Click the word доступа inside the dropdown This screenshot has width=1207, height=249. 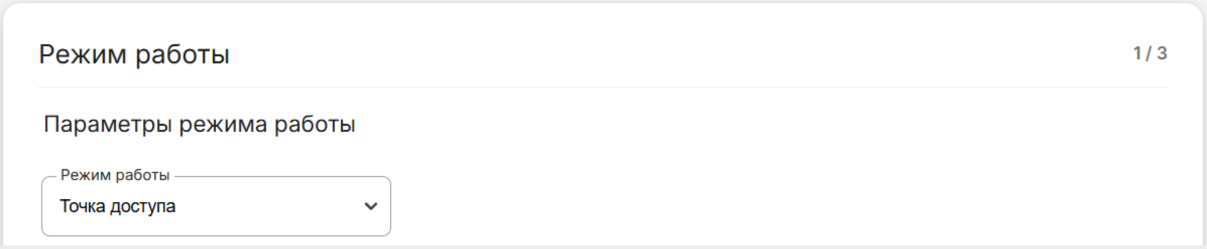pyautogui.click(x=143, y=206)
